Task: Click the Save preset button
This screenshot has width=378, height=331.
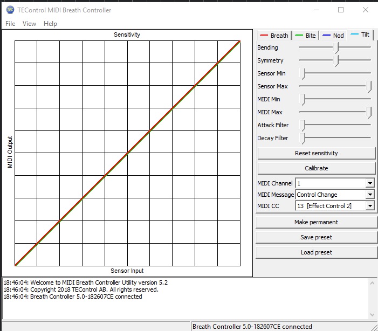Action: (317, 237)
